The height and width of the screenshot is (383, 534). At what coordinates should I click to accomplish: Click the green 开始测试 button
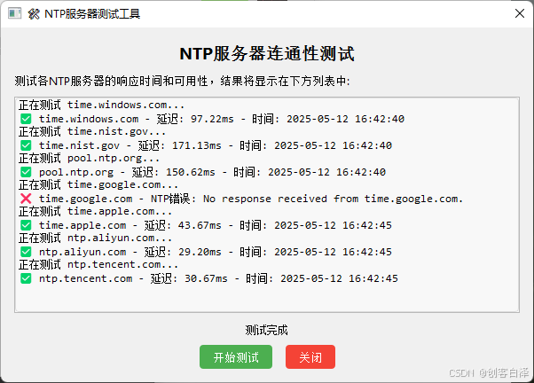[236, 356]
